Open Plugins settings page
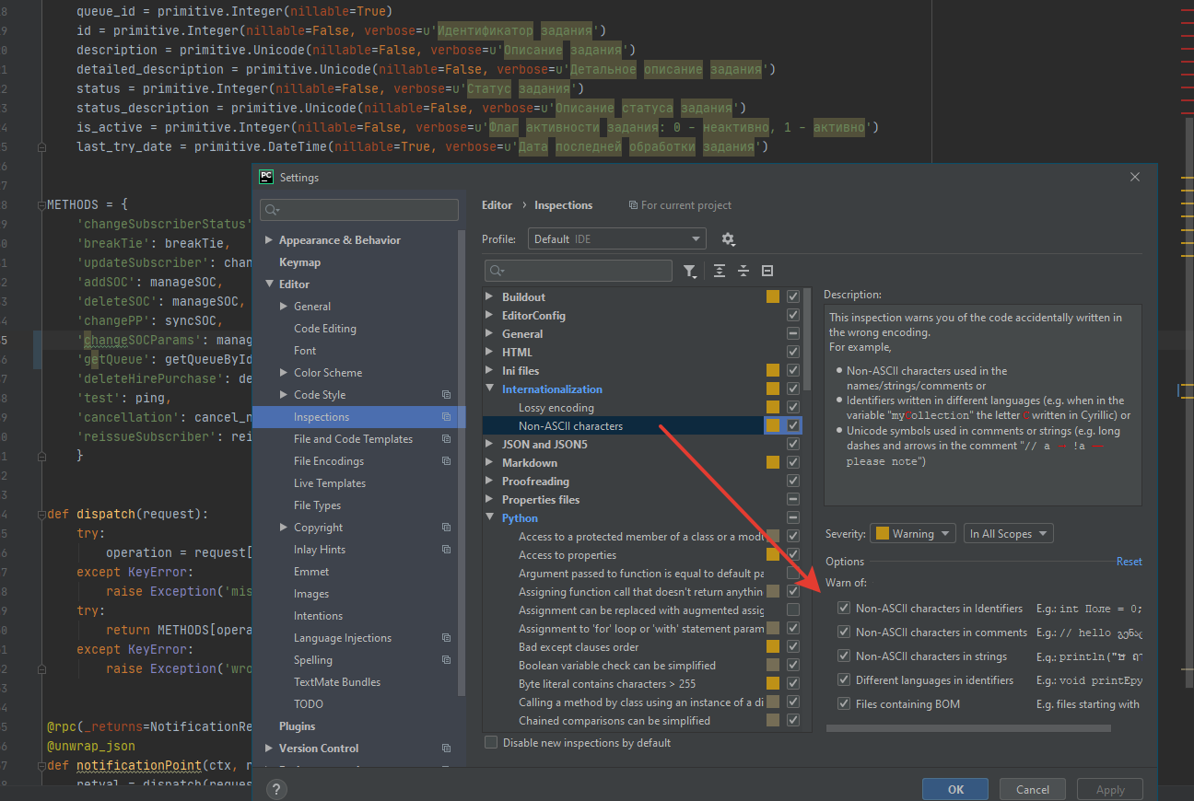This screenshot has width=1194, height=801. pyautogui.click(x=298, y=726)
